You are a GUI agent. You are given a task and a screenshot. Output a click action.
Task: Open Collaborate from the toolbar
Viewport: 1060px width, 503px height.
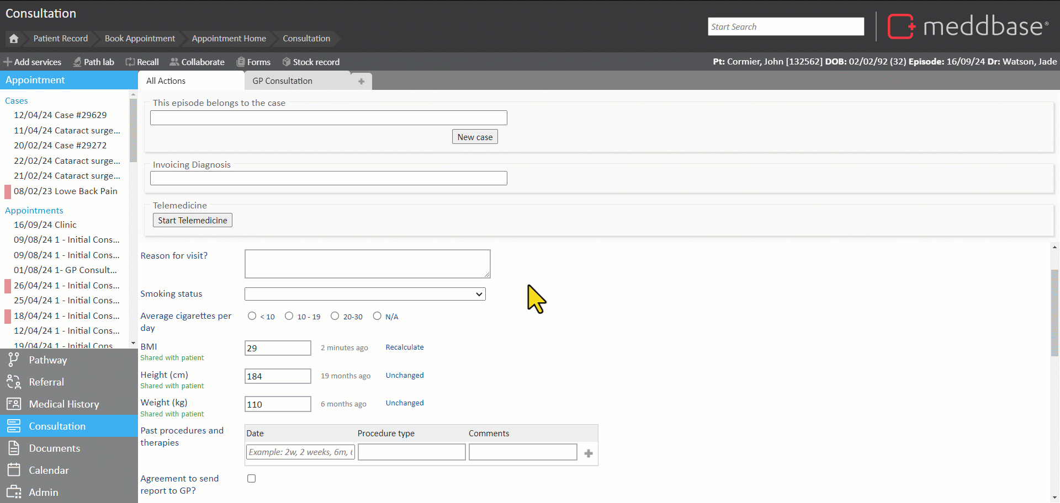(174, 62)
